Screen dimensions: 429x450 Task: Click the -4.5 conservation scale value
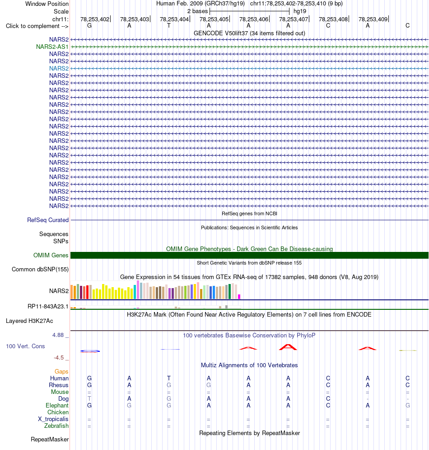(59, 358)
